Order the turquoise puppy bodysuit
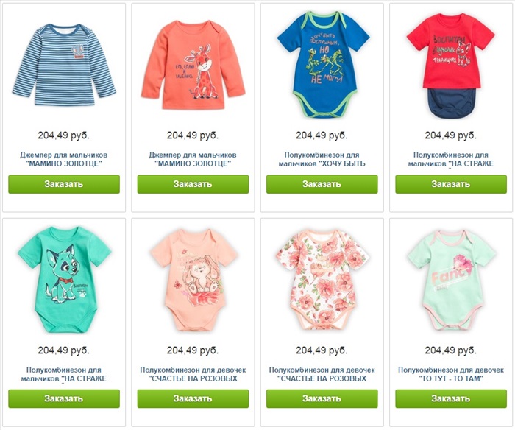515x430 pixels. click(x=64, y=399)
